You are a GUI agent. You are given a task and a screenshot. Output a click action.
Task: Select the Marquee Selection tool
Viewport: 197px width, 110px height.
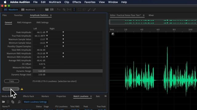tap(79, 9)
